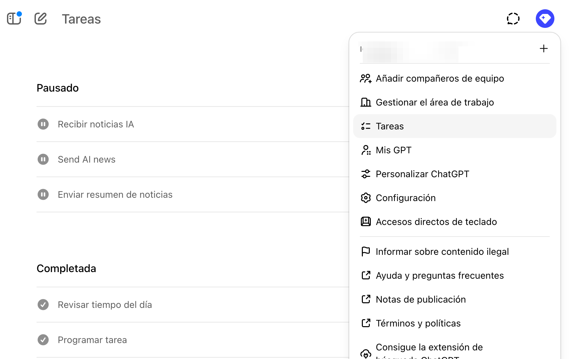Click the Pausado section heading
The width and height of the screenshot is (569, 359).
coord(58,88)
